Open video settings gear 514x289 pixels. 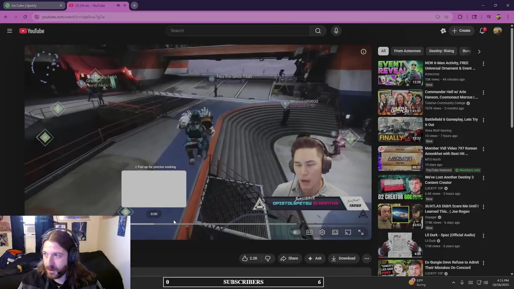tap(322, 232)
